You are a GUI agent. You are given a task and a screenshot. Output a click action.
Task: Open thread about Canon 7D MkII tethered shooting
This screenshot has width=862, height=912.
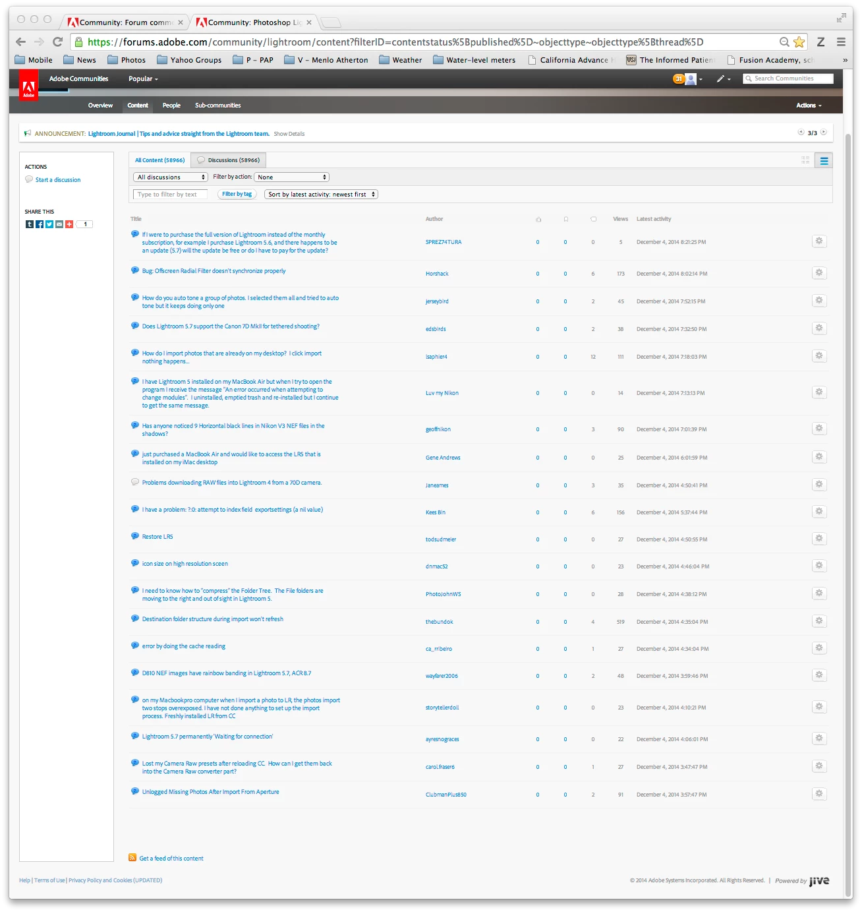coord(231,326)
